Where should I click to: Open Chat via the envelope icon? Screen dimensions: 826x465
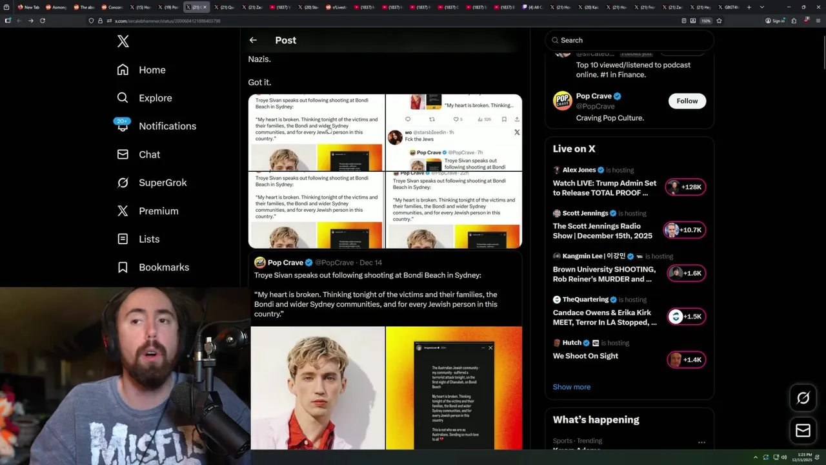[123, 154]
